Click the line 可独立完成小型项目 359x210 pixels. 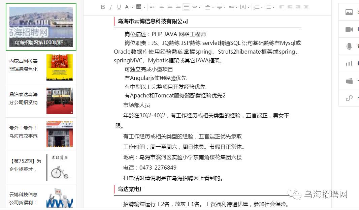(149, 69)
